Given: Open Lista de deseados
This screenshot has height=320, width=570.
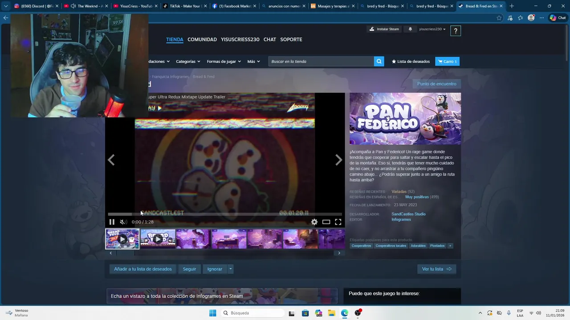Looking at the screenshot, I should (411, 61).
